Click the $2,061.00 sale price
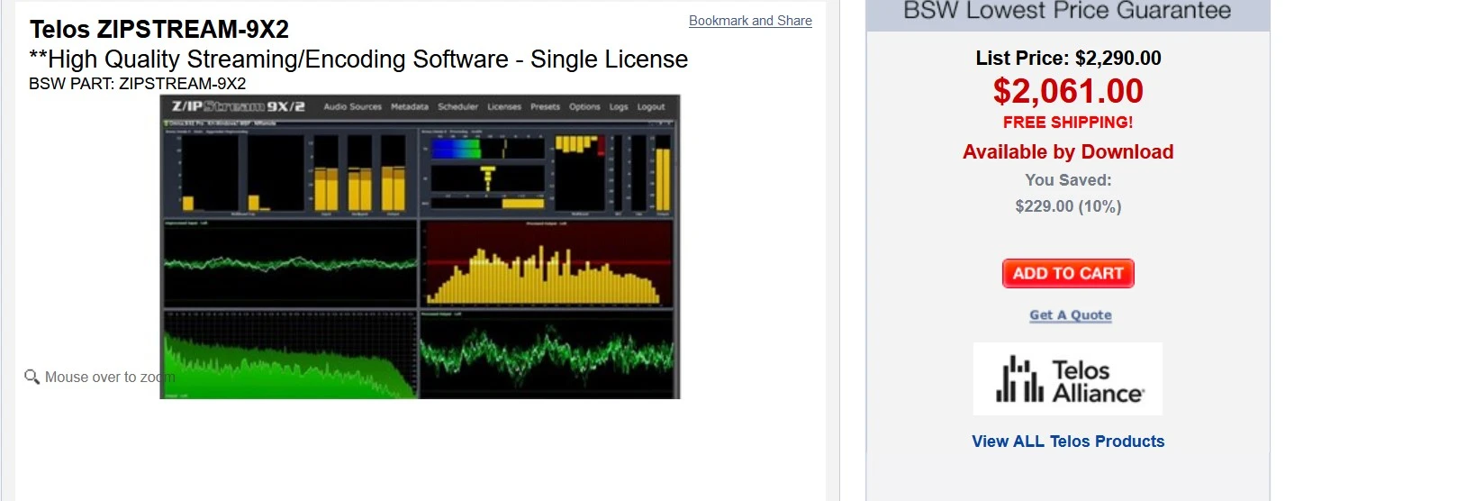Image resolution: width=1457 pixels, height=501 pixels. pyautogui.click(x=1068, y=91)
